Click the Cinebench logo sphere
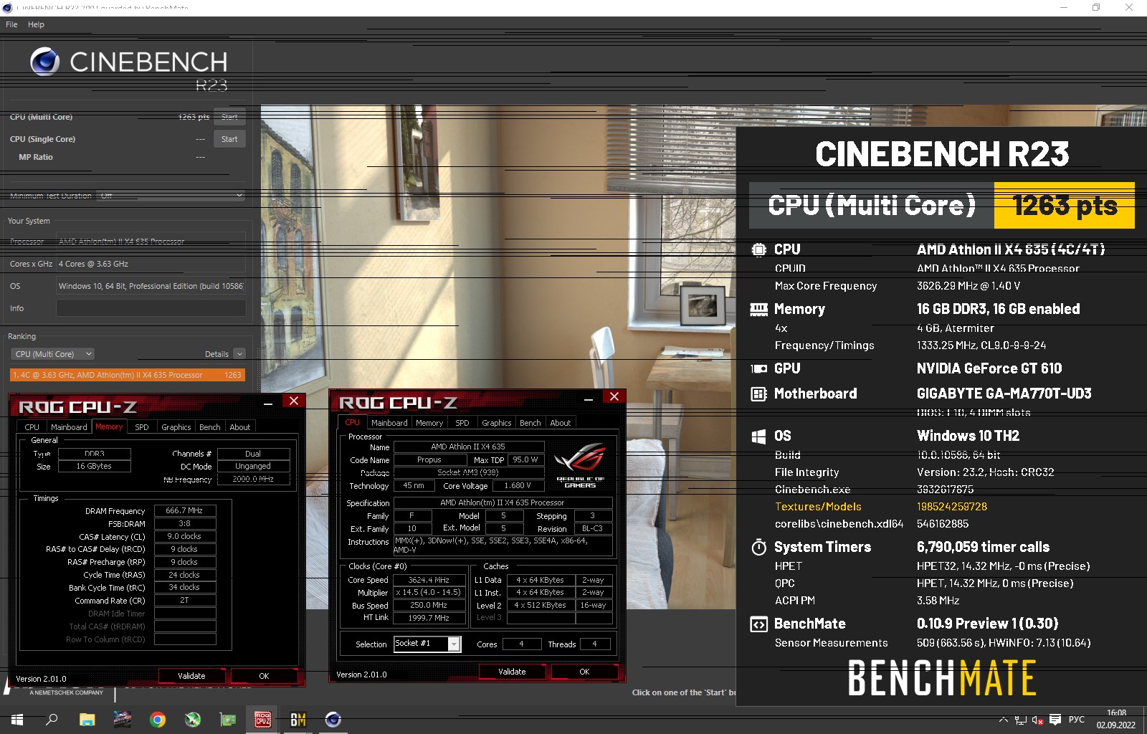This screenshot has width=1147, height=734. click(x=44, y=62)
